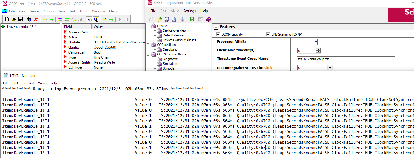The image size is (414, 158).
Task: Click the Access Rights row in OFSClient
Action: point(104,62)
